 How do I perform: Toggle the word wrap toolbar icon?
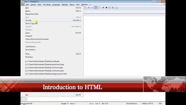(x=89, y=8)
